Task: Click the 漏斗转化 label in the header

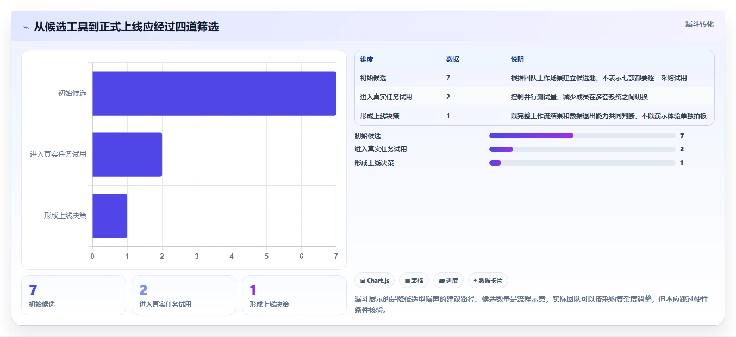Action: [x=699, y=24]
